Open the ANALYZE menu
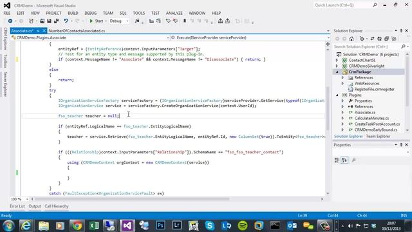Viewport: 412px width, 232px height. (174, 13)
